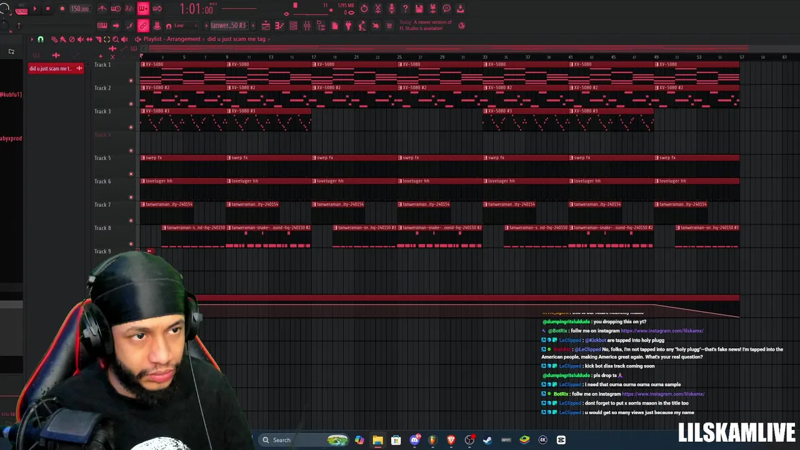The height and width of the screenshot is (450, 800).
Task: Click the stamp tool icon
Action: click(x=157, y=26)
